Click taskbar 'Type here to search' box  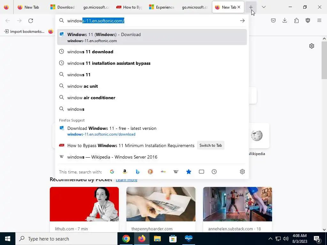pos(66,239)
